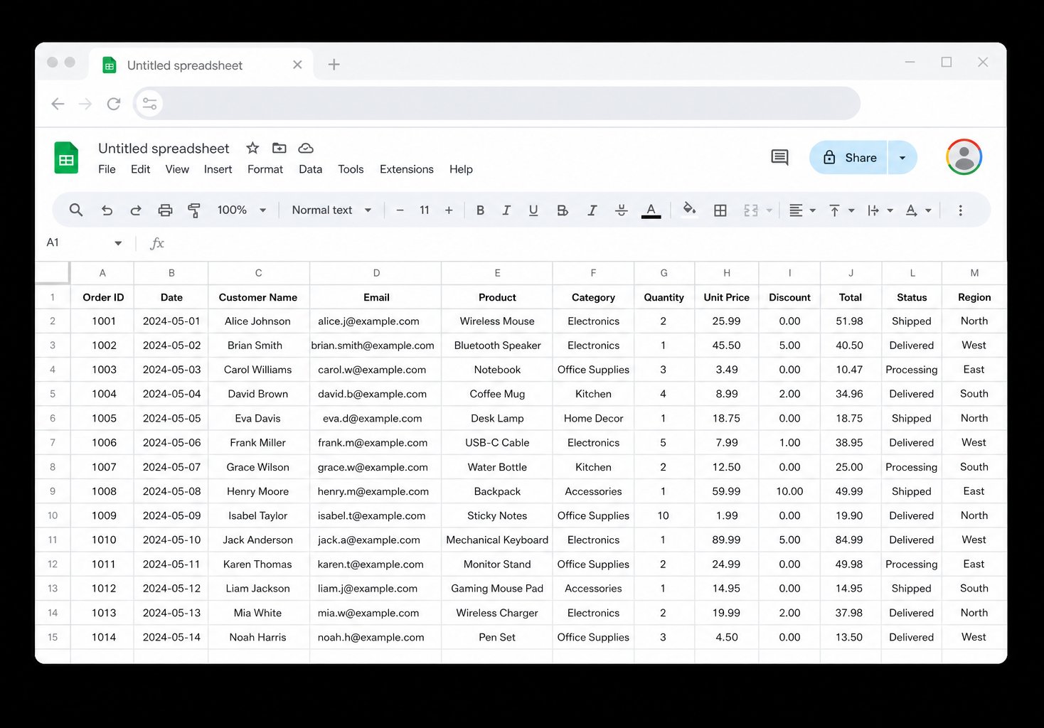Check the cloud save status icon
The image size is (1044, 728).
306,148
